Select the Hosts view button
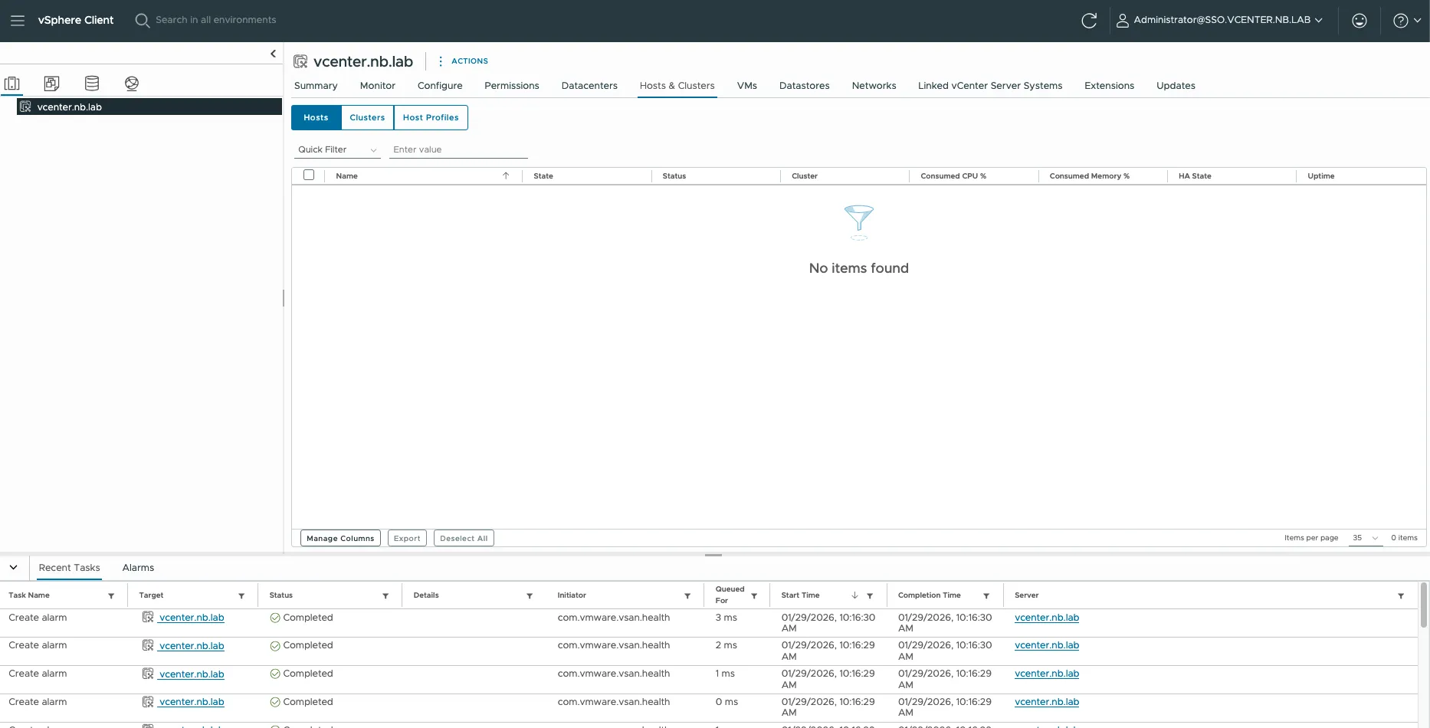 [316, 118]
